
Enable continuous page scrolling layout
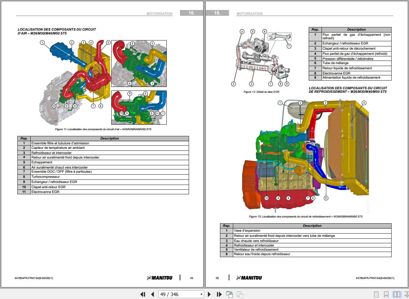click(x=386, y=294)
